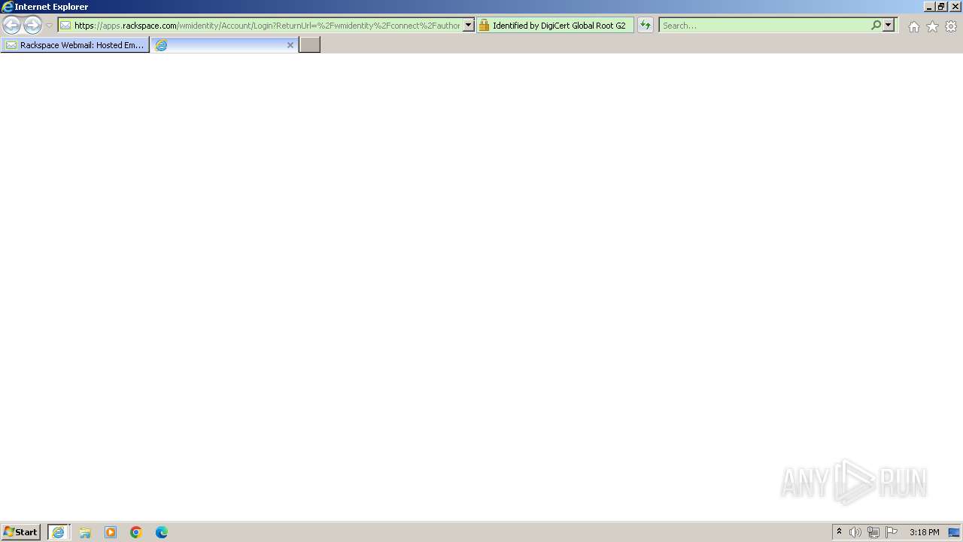Restore down the Internet Explorer window
The height and width of the screenshot is (542, 963).
[x=941, y=6]
